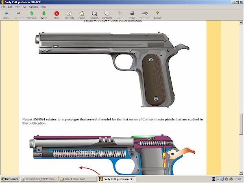The image size is (244, 183).
Task: Click the window title bar app icon
Action: click(2, 2)
